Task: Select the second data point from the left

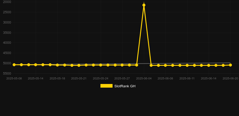Action: 21,65
